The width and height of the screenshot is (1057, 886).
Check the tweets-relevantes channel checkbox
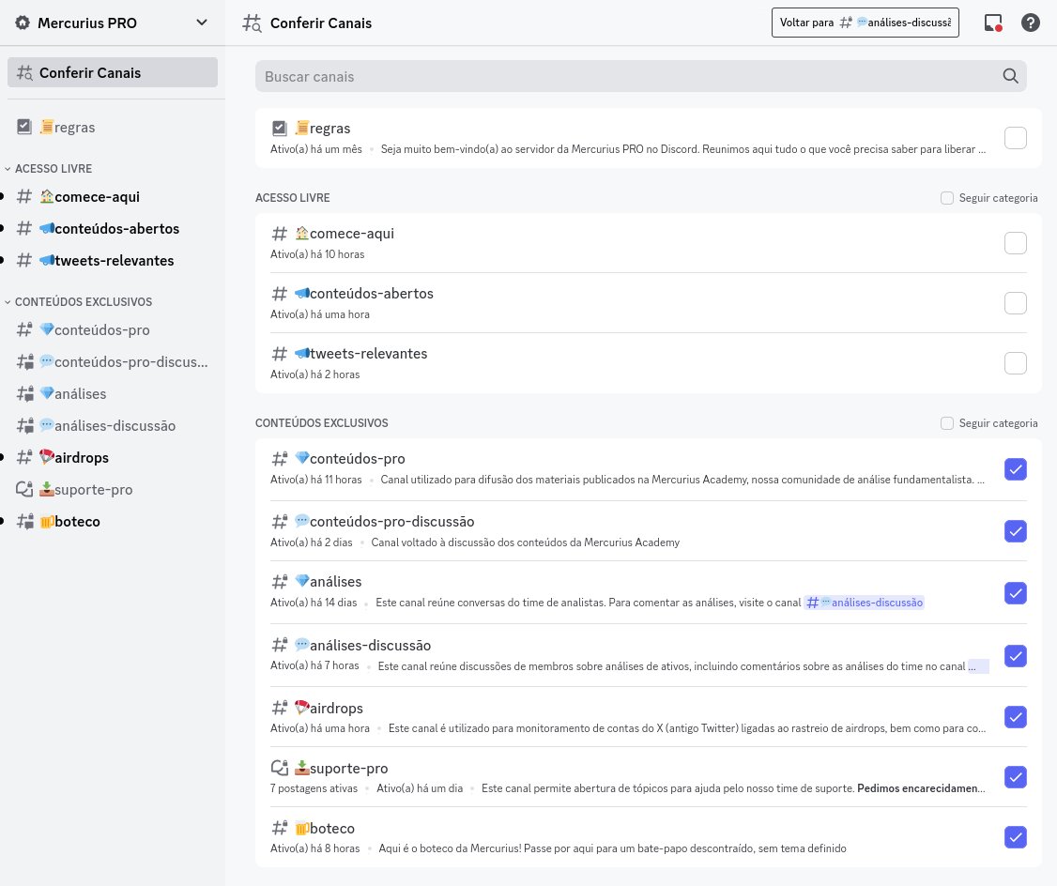pos(1015,363)
